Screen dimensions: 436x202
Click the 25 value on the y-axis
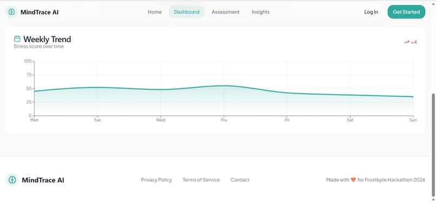click(x=29, y=102)
